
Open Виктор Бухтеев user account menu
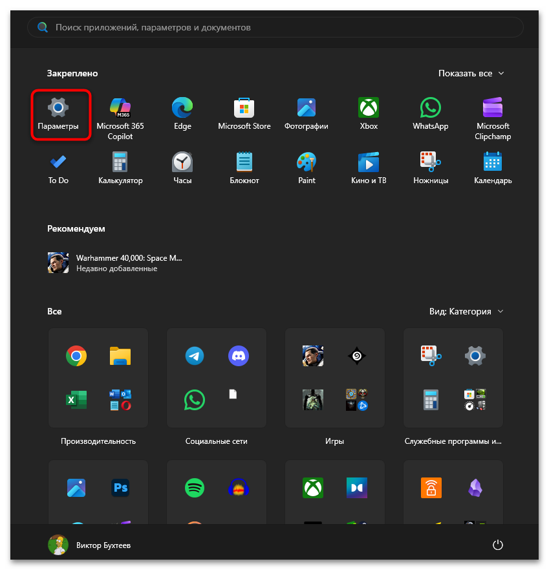tap(90, 545)
